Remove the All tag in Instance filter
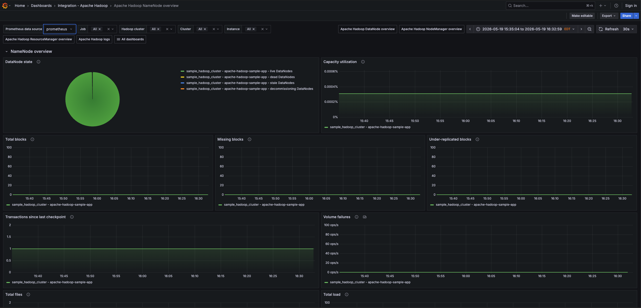The height and width of the screenshot is (308, 641). [254, 29]
